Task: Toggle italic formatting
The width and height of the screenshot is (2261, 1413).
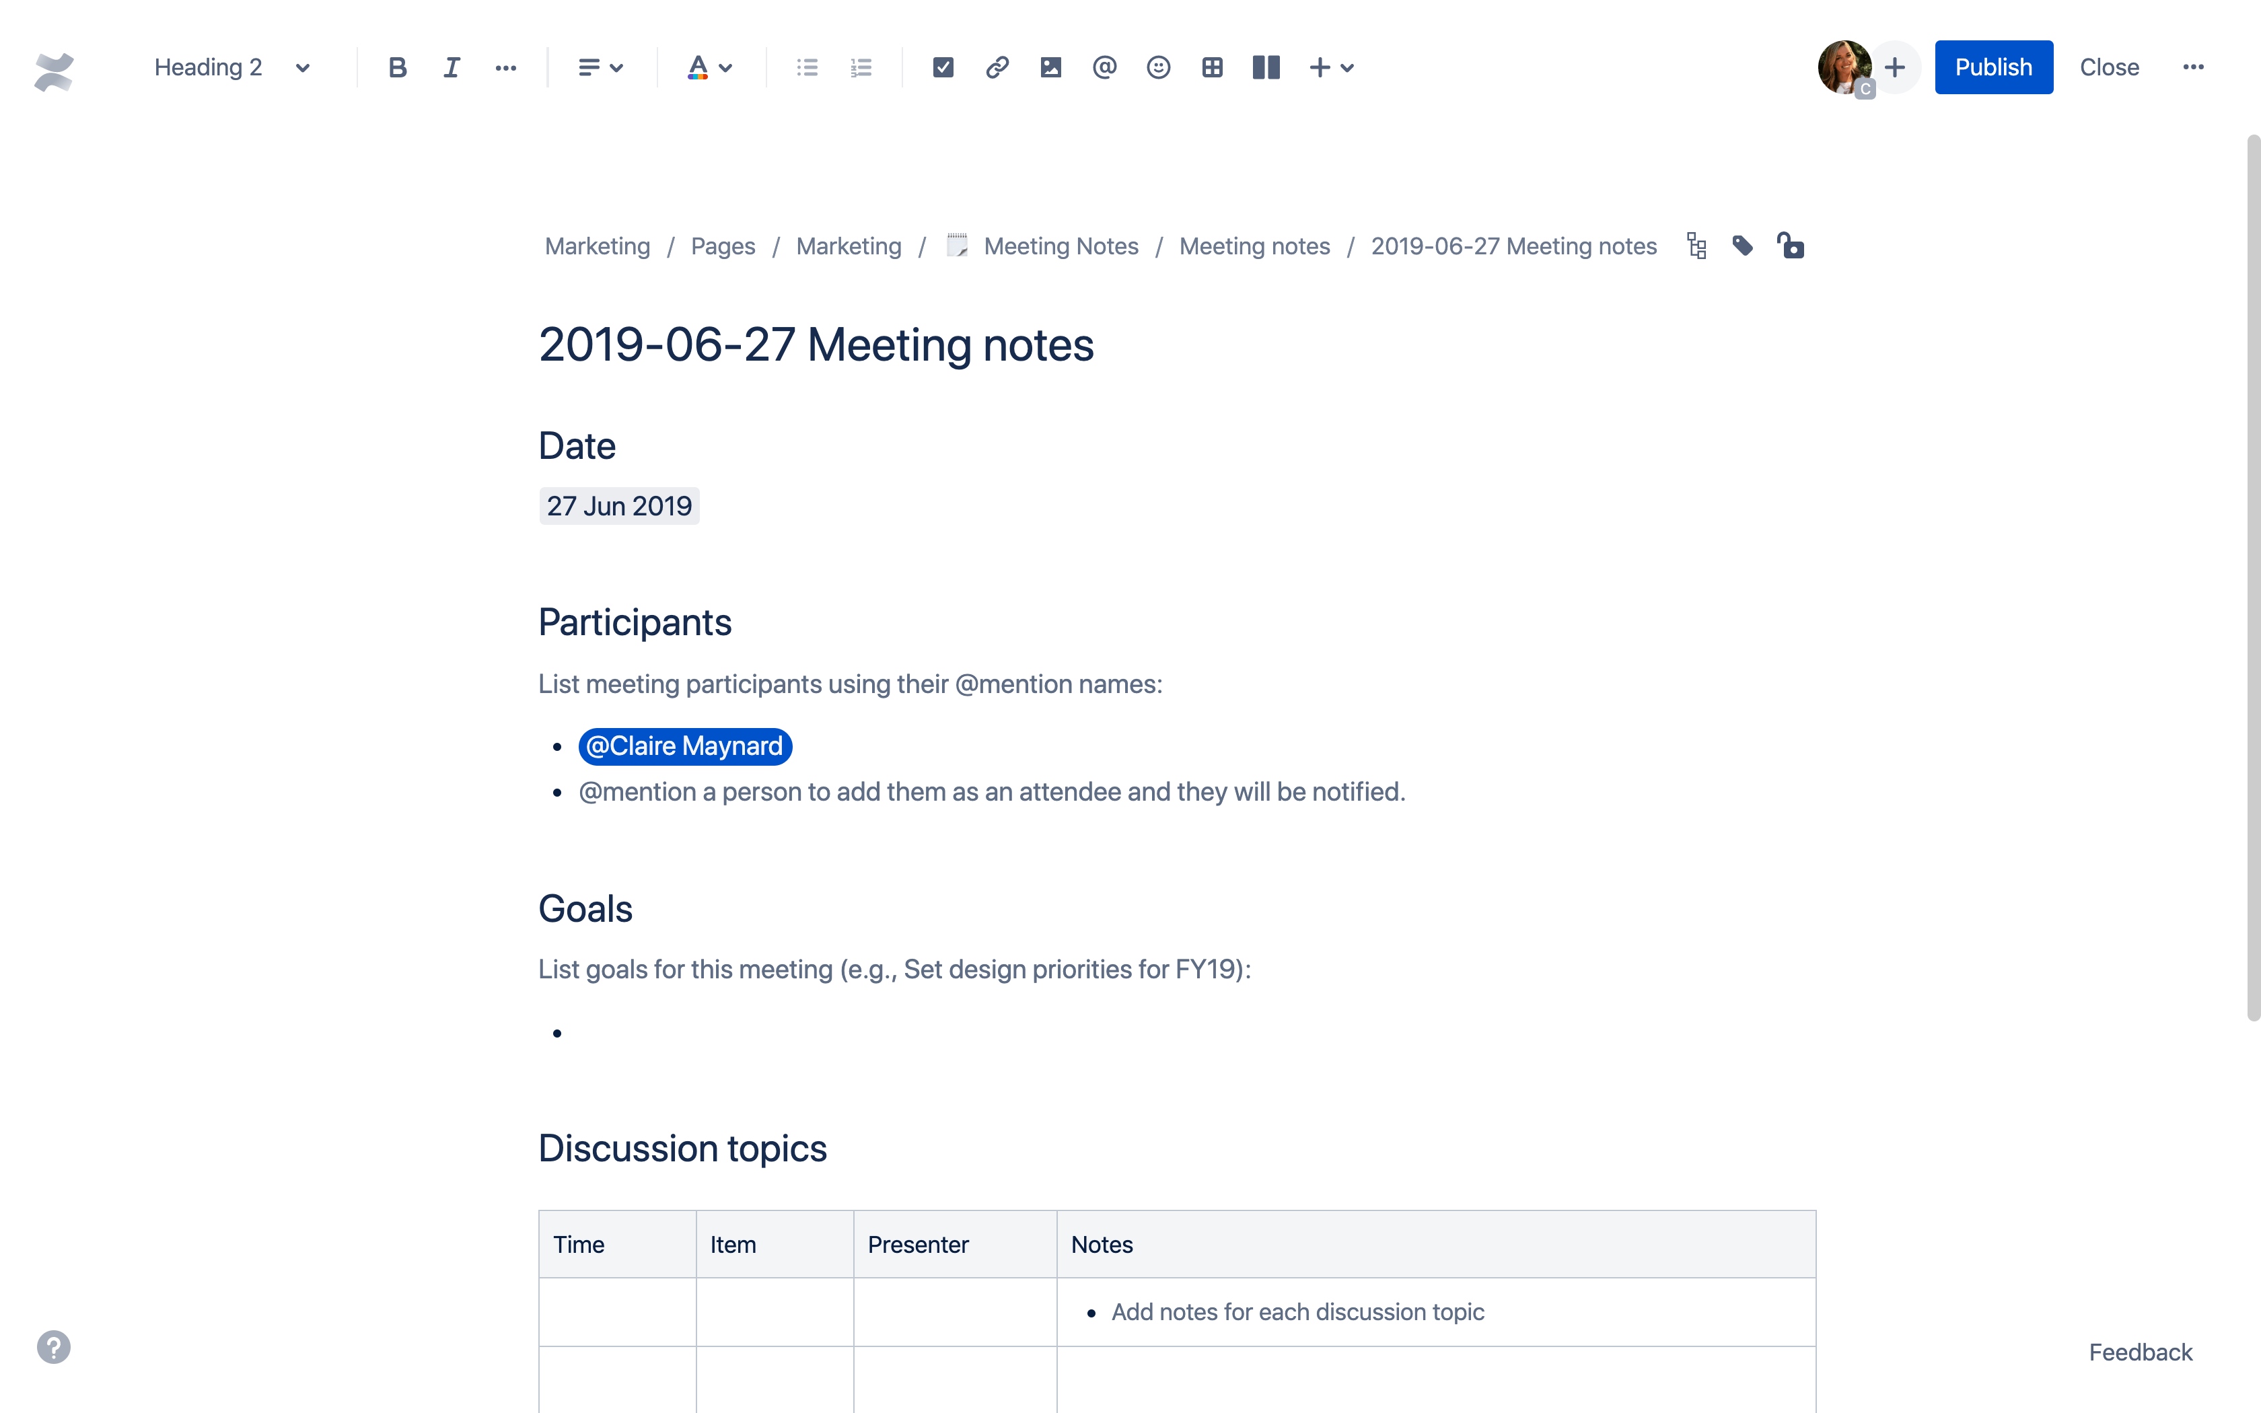Action: click(x=452, y=67)
